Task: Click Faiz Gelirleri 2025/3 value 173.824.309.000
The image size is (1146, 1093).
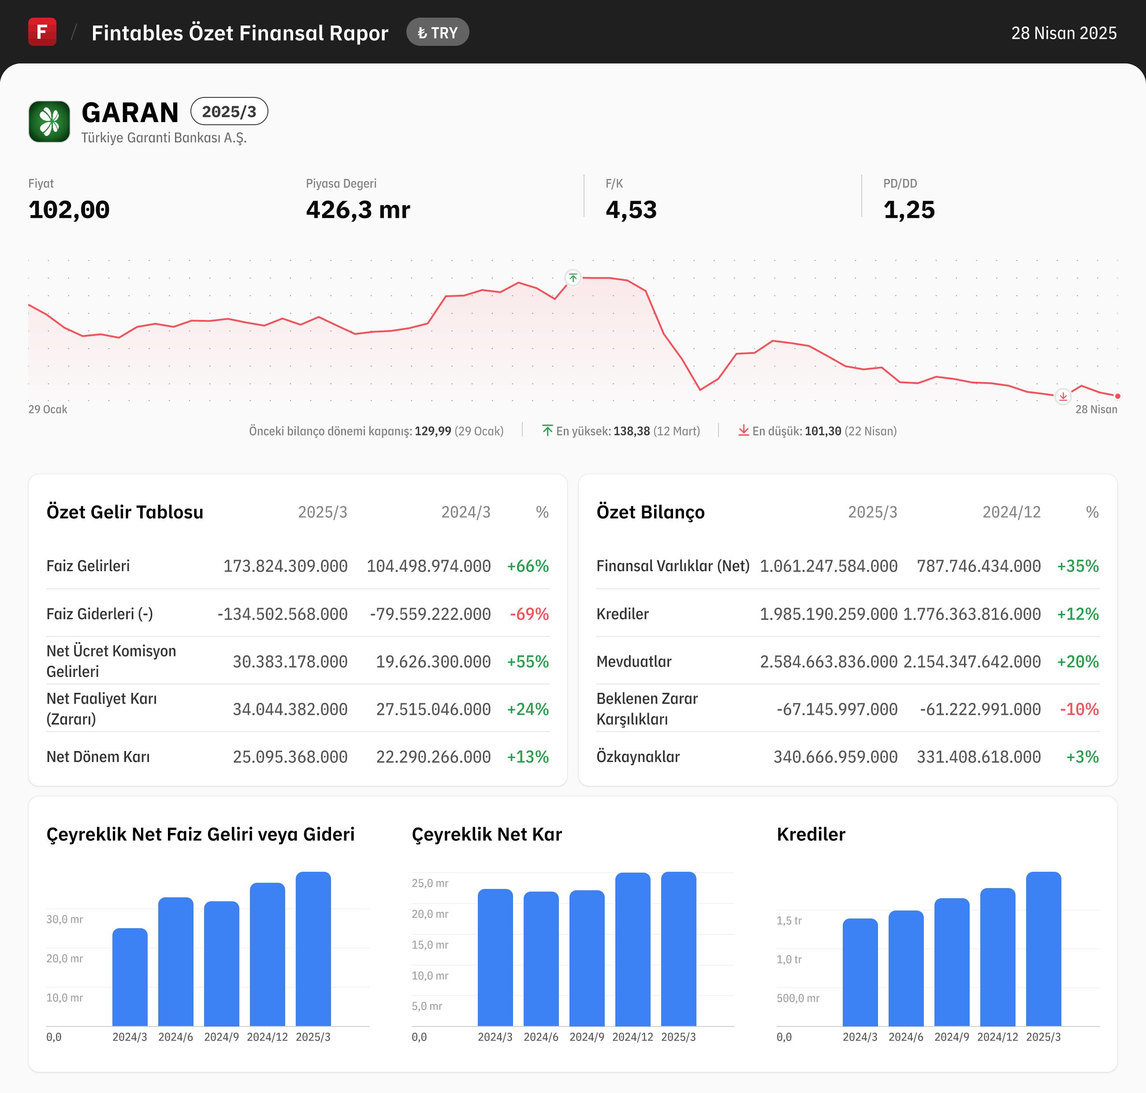Action: [x=286, y=566]
